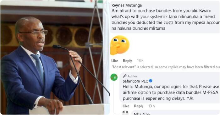Click the small avatar beside Nba Nba reply
Image resolution: width=220 pixels, height=115 pixels.
coord(125,112)
